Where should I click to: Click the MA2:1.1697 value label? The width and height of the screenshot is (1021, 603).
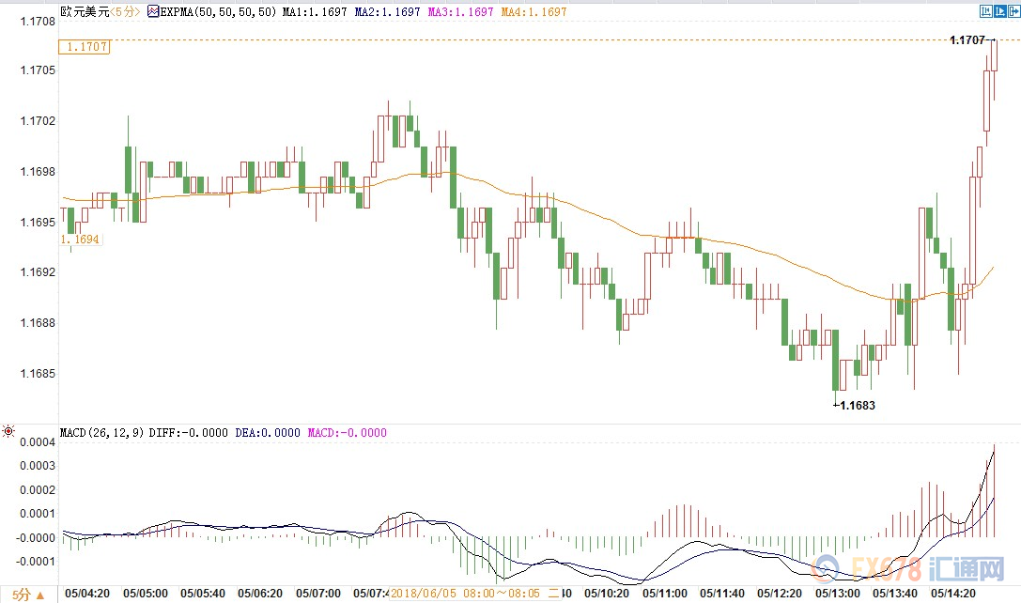click(x=387, y=11)
